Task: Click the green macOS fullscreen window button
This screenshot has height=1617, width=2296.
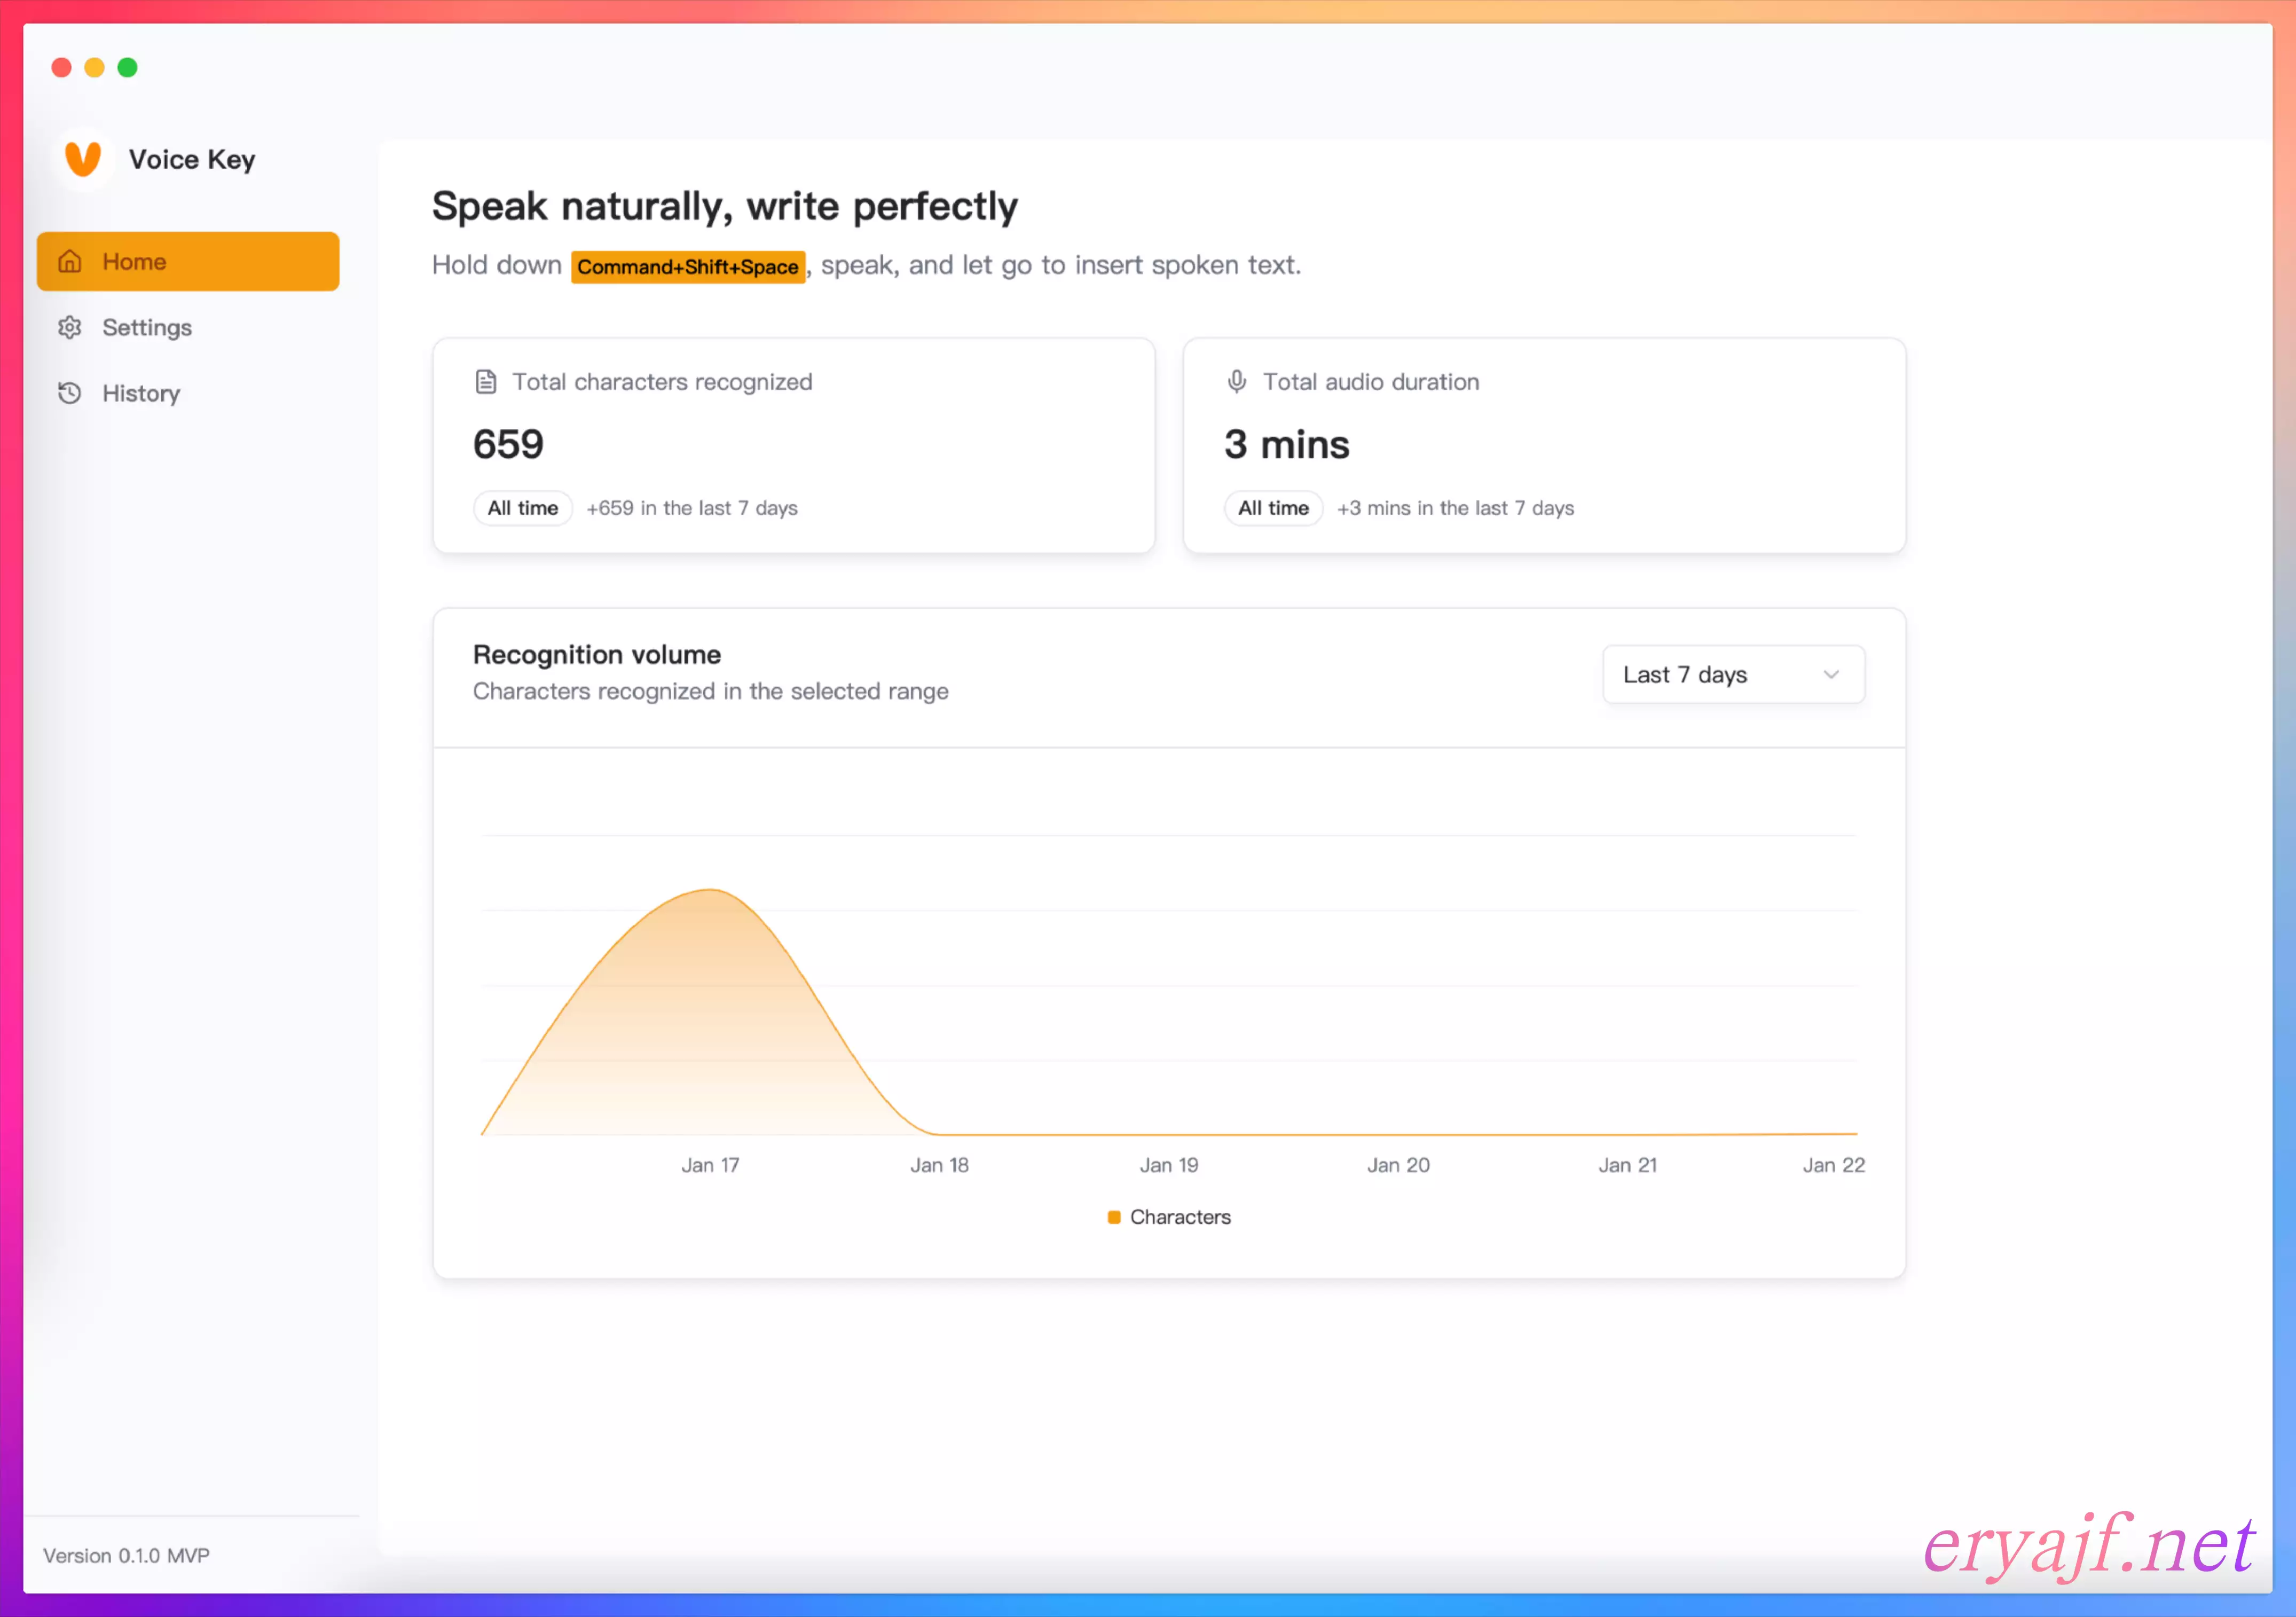Action: 127,67
